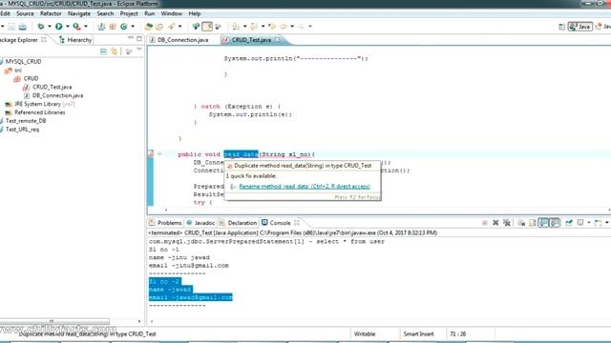Image resolution: width=611 pixels, height=343 pixels.
Task: Open the Open Console dropdown arrow
Action: point(607,223)
